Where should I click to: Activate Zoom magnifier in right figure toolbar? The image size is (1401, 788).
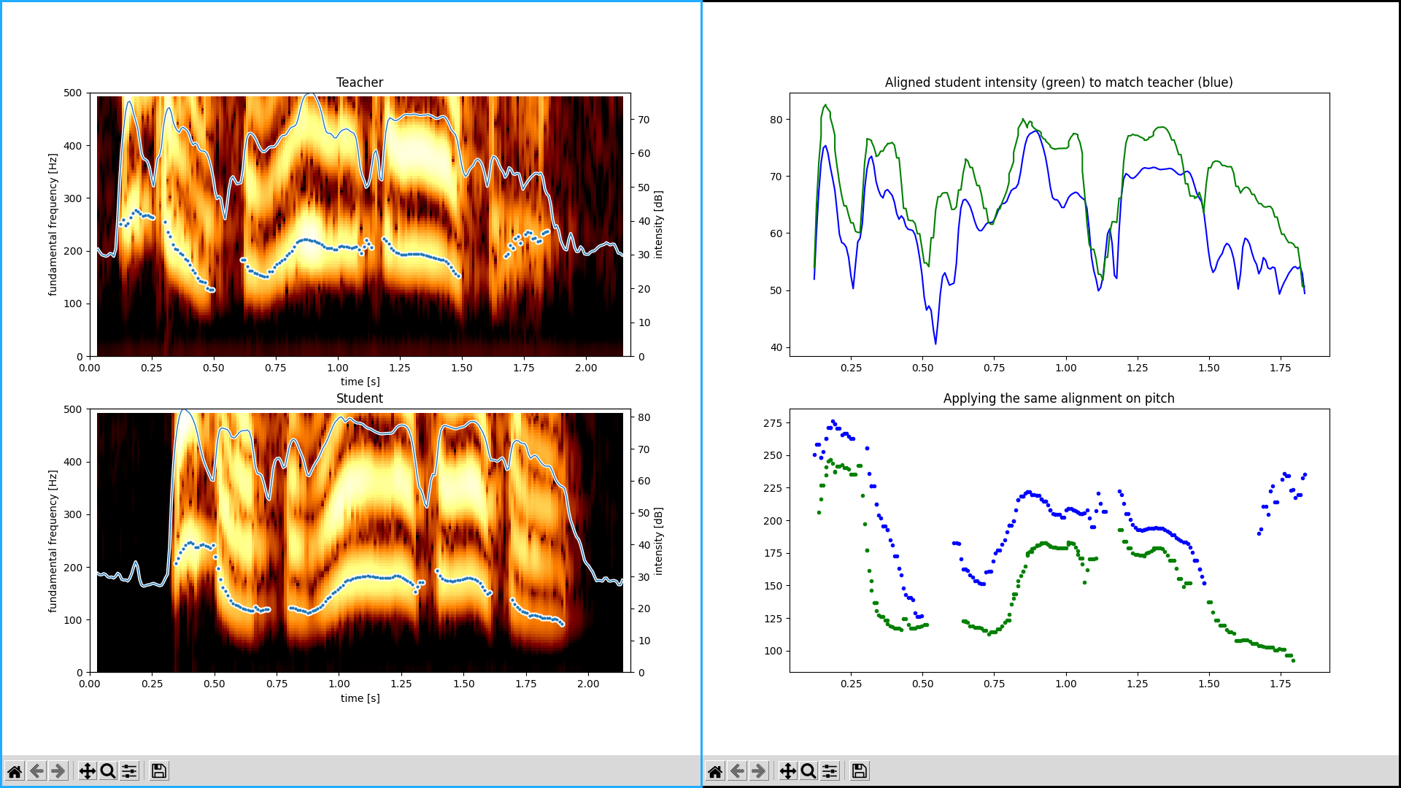[808, 771]
